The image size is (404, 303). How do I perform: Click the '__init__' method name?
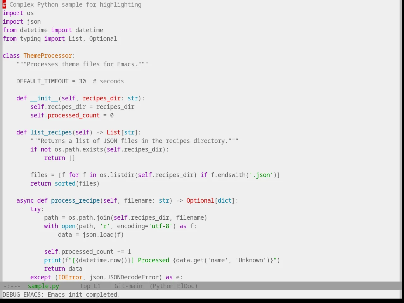(x=44, y=98)
